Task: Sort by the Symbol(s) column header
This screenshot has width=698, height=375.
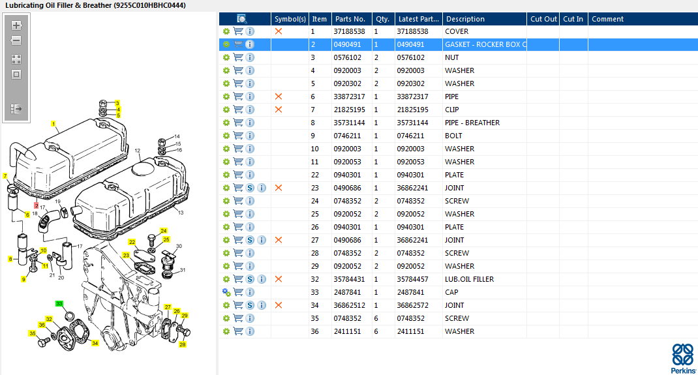Action: pos(290,19)
